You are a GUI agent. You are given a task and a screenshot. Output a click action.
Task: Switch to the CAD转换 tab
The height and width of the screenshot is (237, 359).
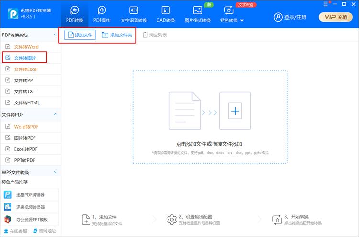(x=165, y=14)
